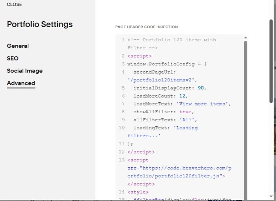276x201 pixels.
Task: Click the page's outer vertical scrollbar thumb
Action: tap(271, 61)
